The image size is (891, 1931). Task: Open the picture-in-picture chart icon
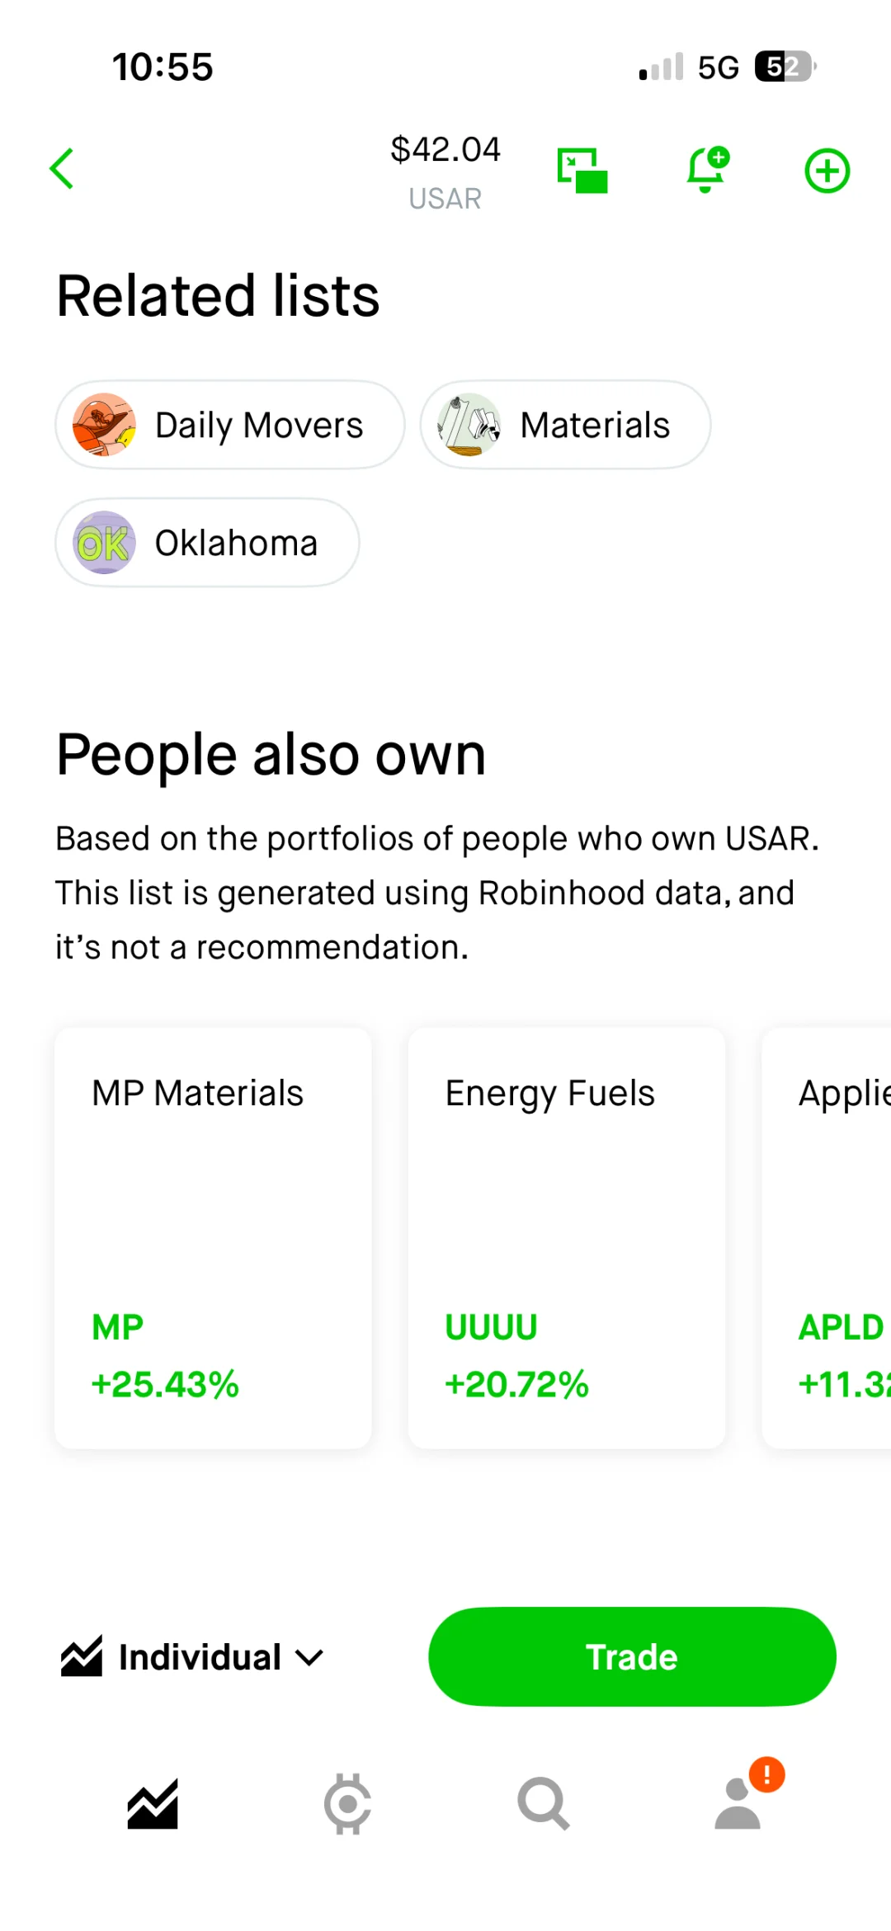pos(582,171)
